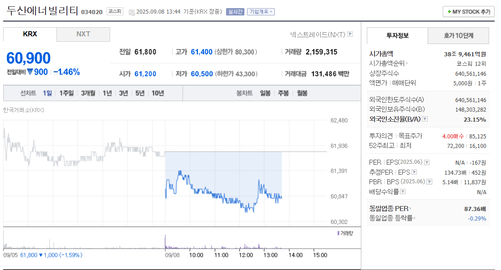Select the 10년 chart period
The height and width of the screenshot is (270, 501).
point(158,93)
